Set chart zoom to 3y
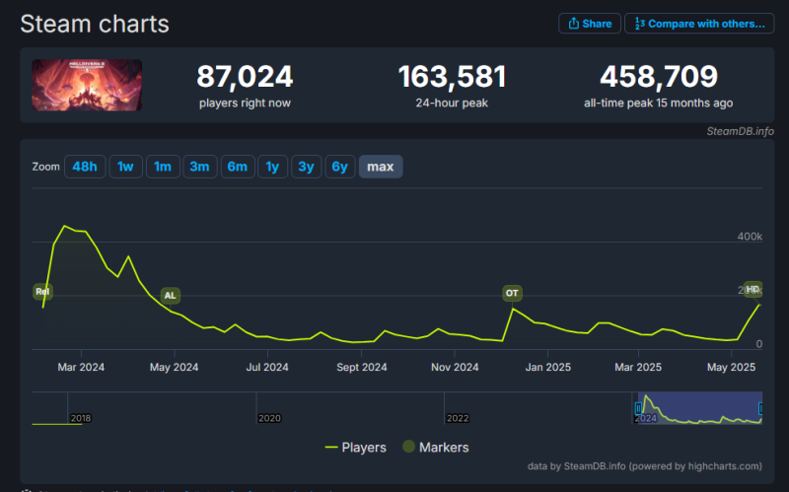The height and width of the screenshot is (492, 789). tap(306, 167)
